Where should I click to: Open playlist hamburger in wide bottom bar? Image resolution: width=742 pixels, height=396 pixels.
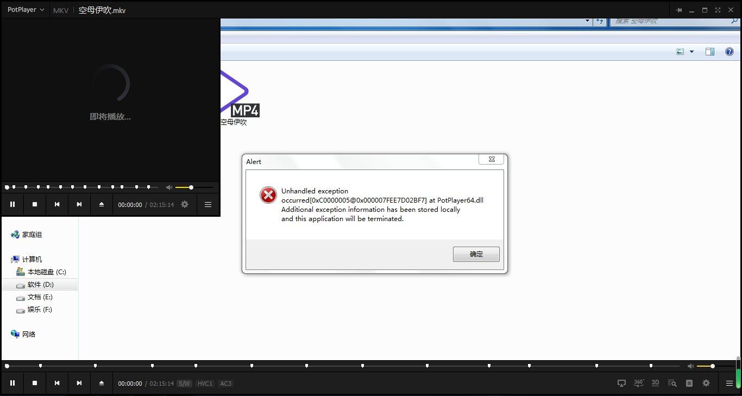(x=730, y=383)
